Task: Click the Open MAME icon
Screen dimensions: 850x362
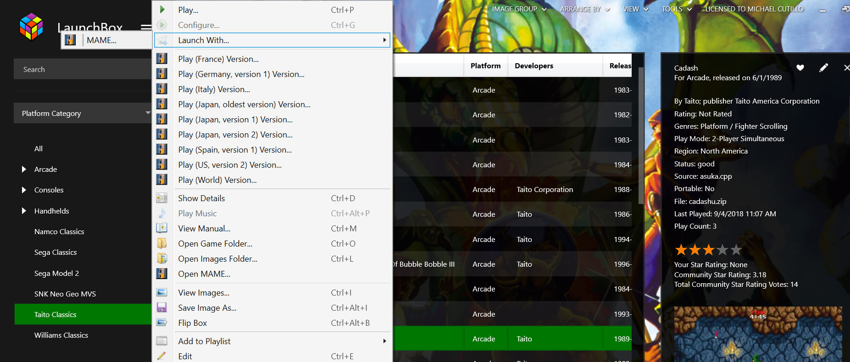Action: [x=162, y=274]
